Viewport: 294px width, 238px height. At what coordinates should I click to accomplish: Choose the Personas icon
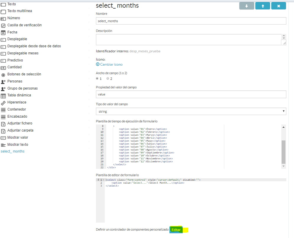[3, 82]
